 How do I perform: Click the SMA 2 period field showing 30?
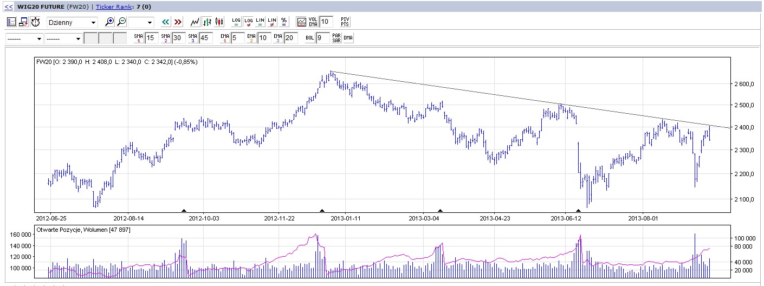pyautogui.click(x=178, y=38)
